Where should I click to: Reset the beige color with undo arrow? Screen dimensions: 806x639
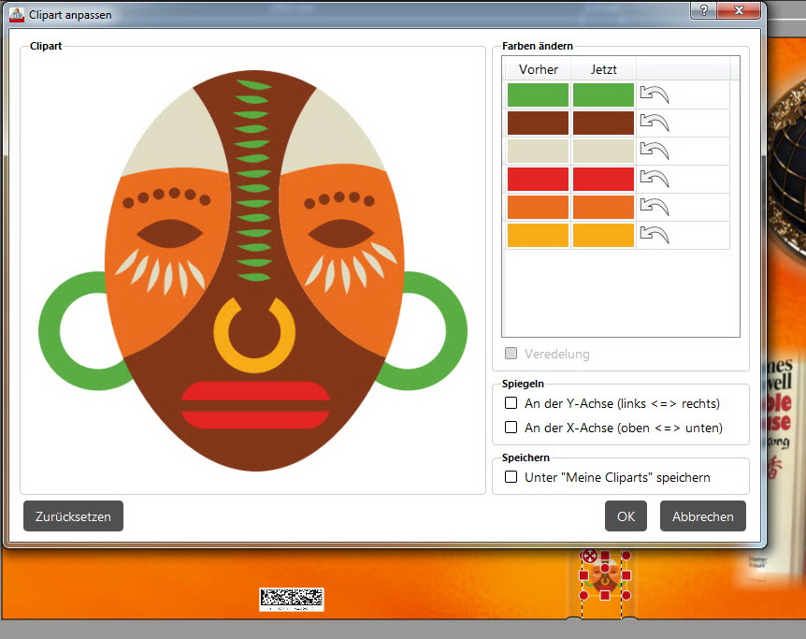click(655, 151)
